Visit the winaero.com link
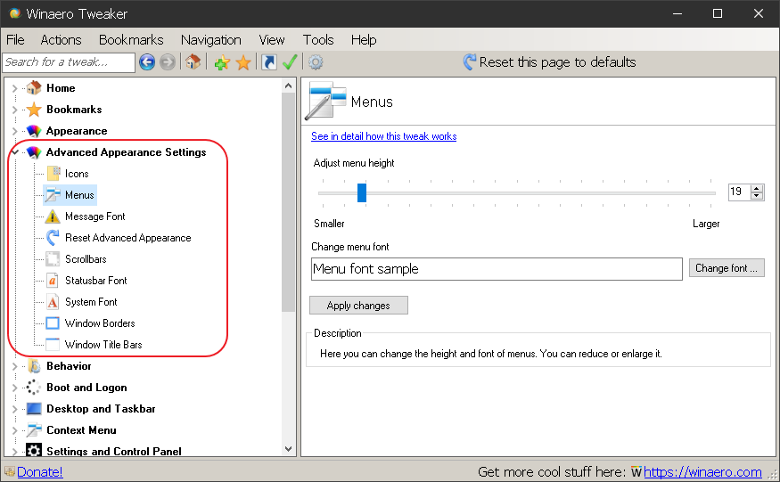This screenshot has height=482, width=780. tap(702, 471)
